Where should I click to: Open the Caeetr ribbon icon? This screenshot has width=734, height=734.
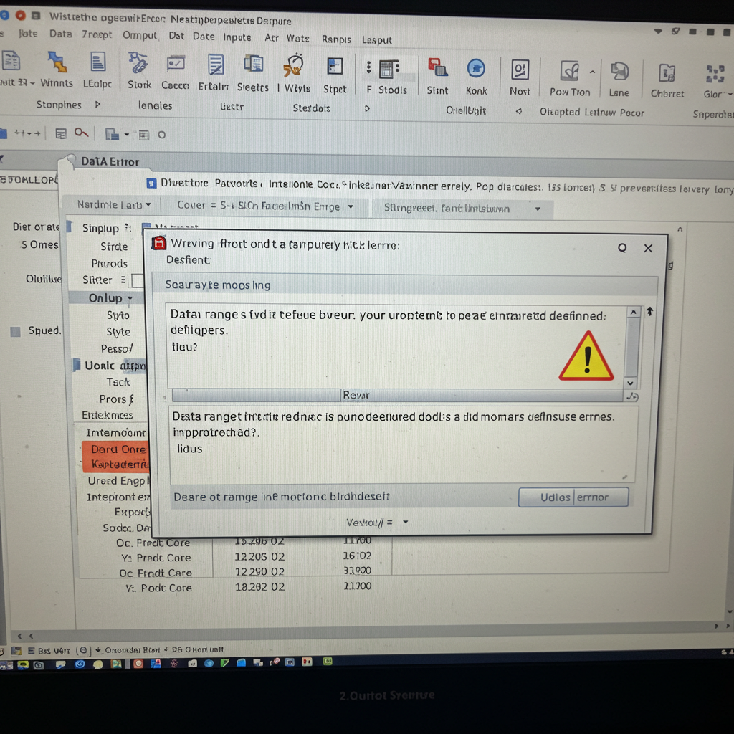(176, 64)
